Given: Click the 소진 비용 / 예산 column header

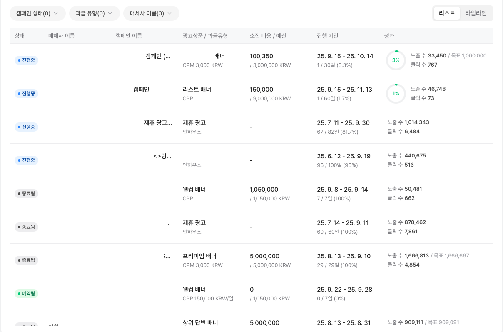Looking at the screenshot, I should tap(268, 36).
